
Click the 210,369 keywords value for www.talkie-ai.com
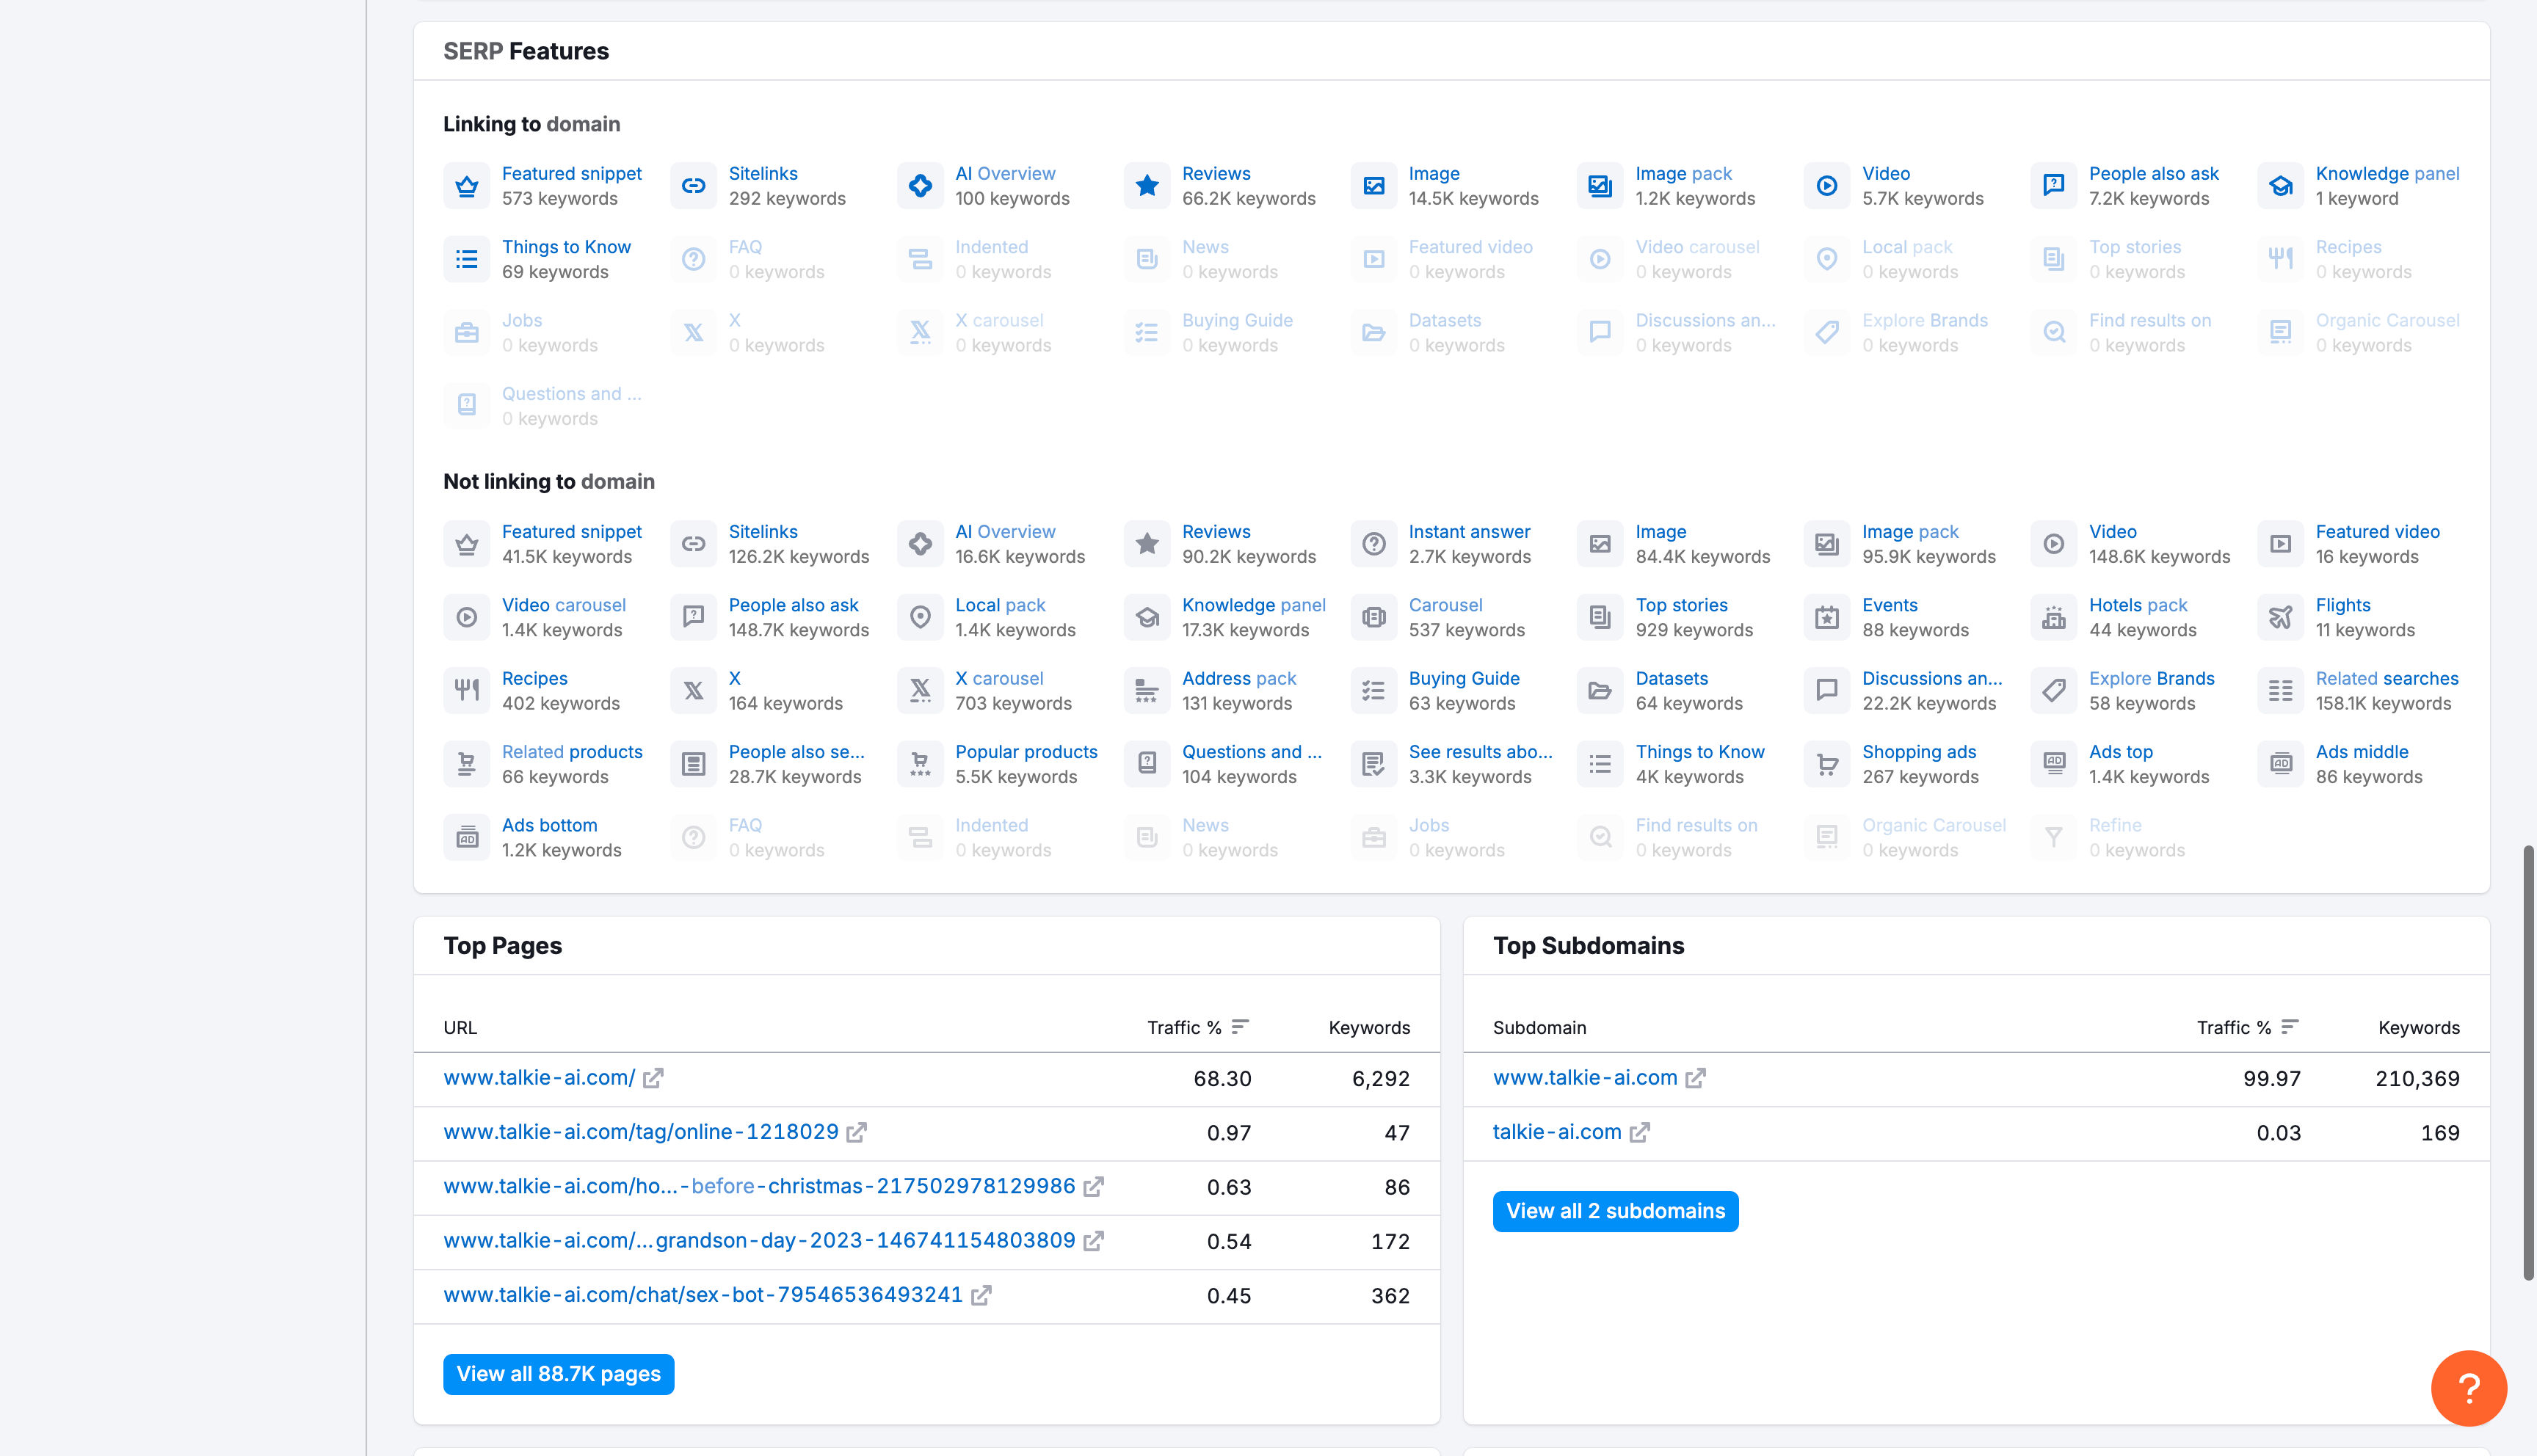(x=2417, y=1079)
